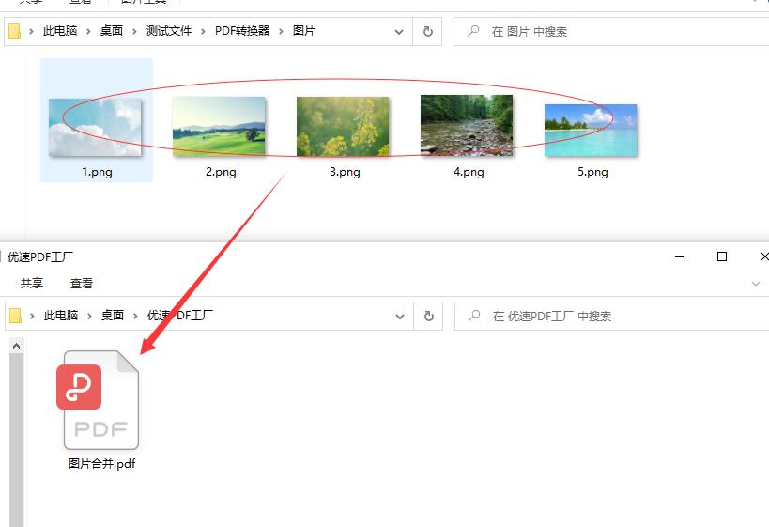Click the folder icon in 优速PDF工厂 address bar

16,316
